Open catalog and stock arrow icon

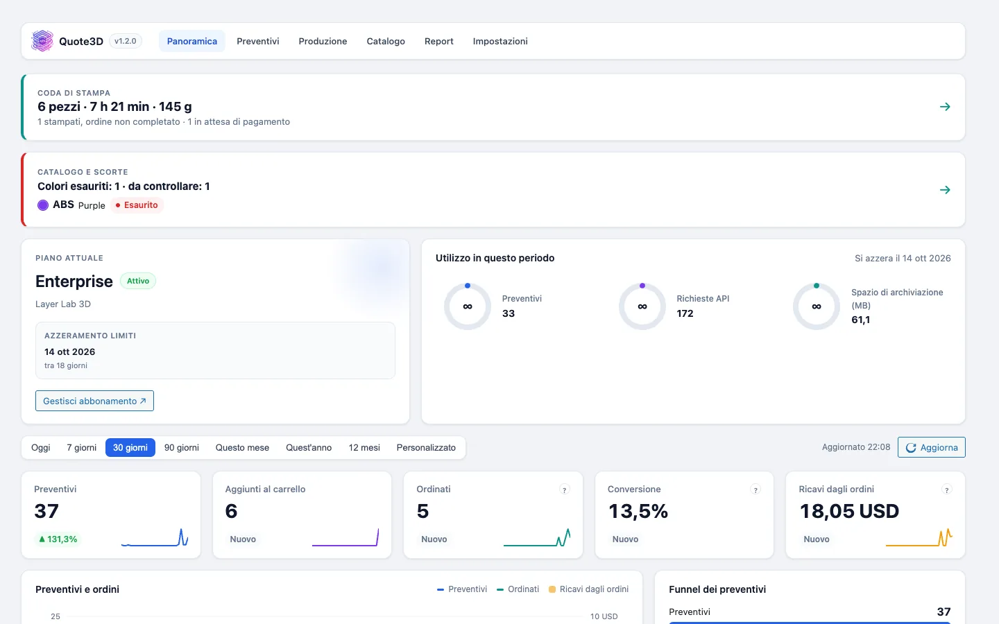[x=945, y=190]
